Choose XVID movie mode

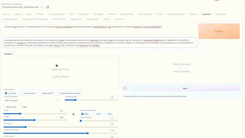click(108, 114)
